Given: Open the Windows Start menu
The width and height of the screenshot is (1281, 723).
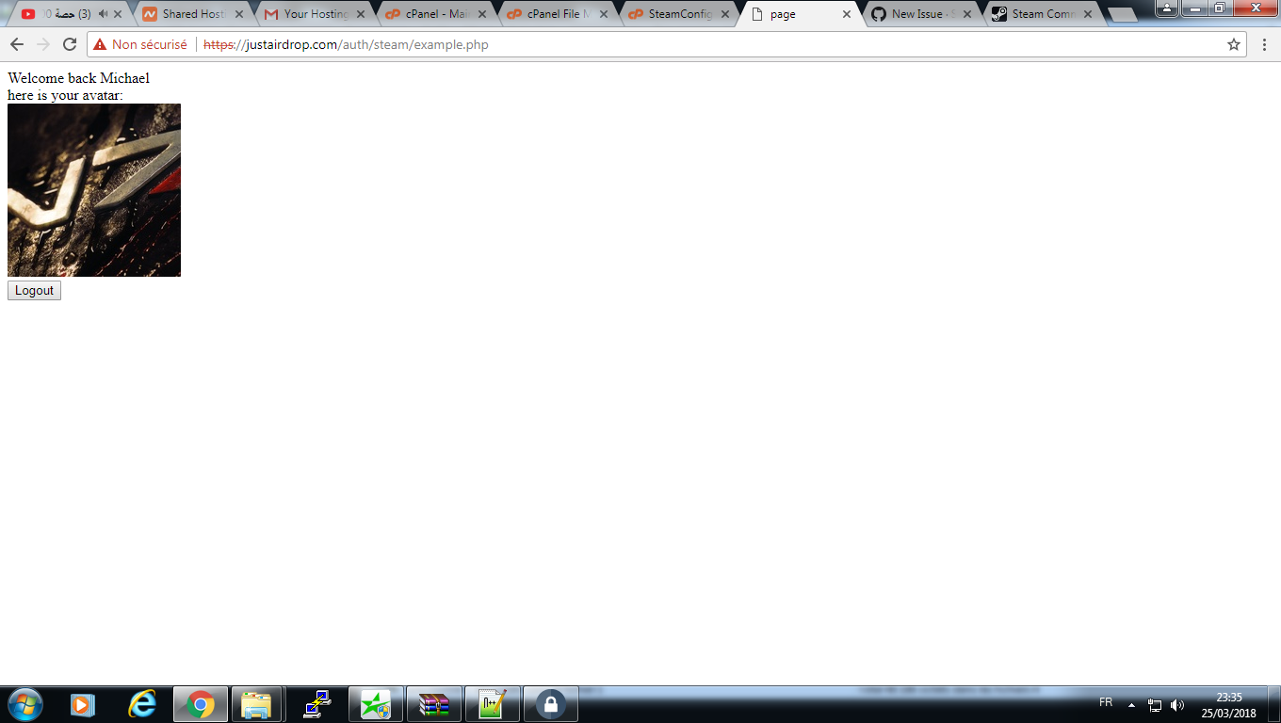Looking at the screenshot, I should tap(24, 704).
